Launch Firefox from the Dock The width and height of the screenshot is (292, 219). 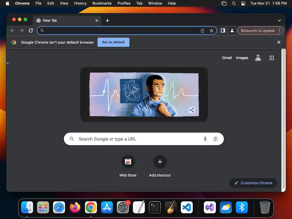[75, 207]
